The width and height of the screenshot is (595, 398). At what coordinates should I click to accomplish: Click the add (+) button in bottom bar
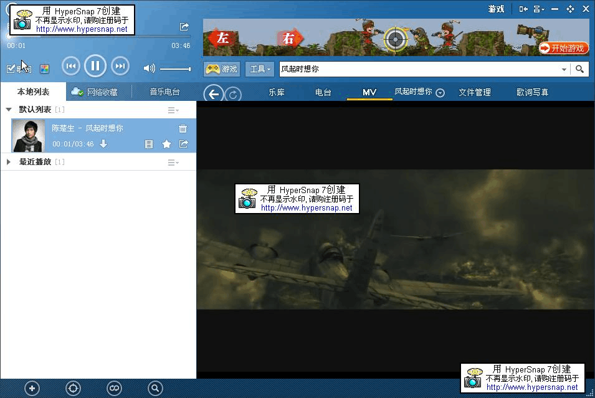click(x=32, y=388)
